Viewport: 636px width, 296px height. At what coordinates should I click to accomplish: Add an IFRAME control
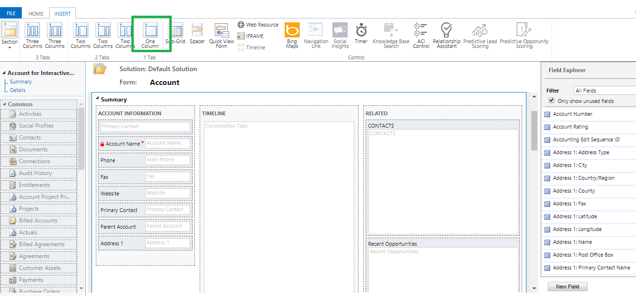(250, 36)
